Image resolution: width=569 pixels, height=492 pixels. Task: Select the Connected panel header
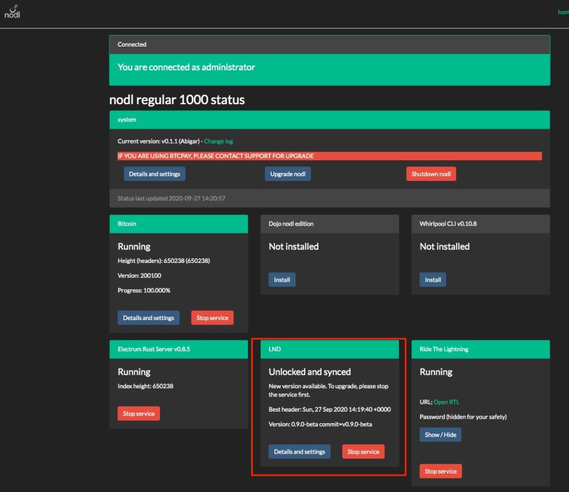330,44
